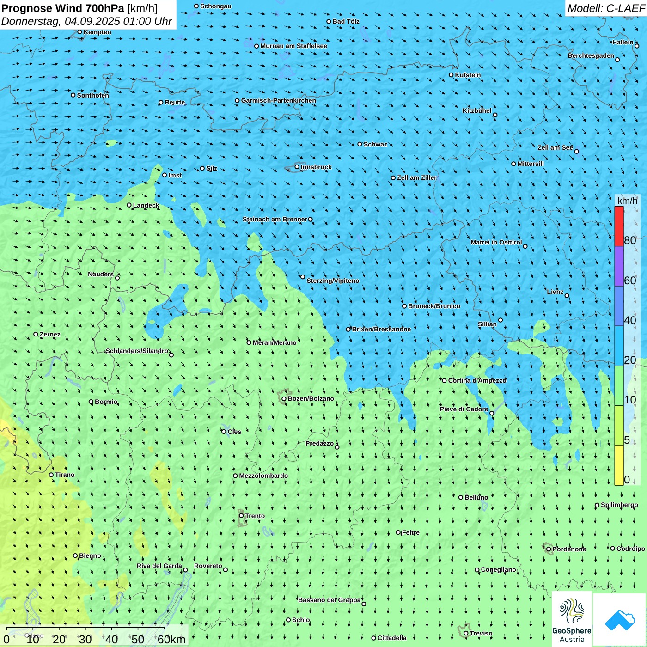Click the Spilimbergo location dot

[597, 505]
